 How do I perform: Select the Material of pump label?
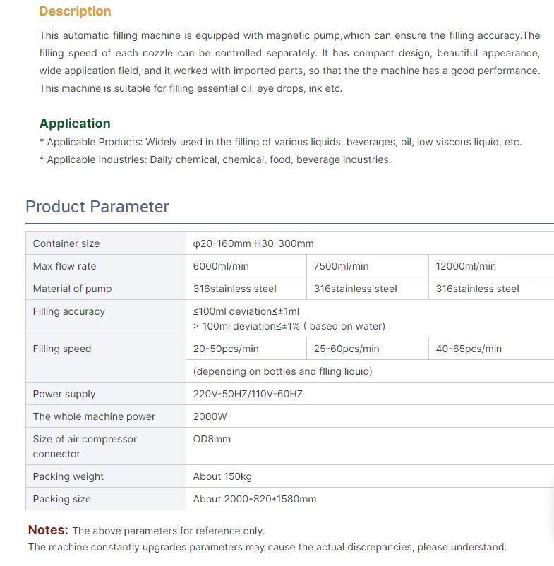pos(72,289)
